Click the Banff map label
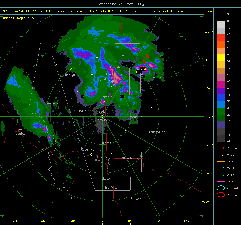241x225 pixels. [44, 149]
